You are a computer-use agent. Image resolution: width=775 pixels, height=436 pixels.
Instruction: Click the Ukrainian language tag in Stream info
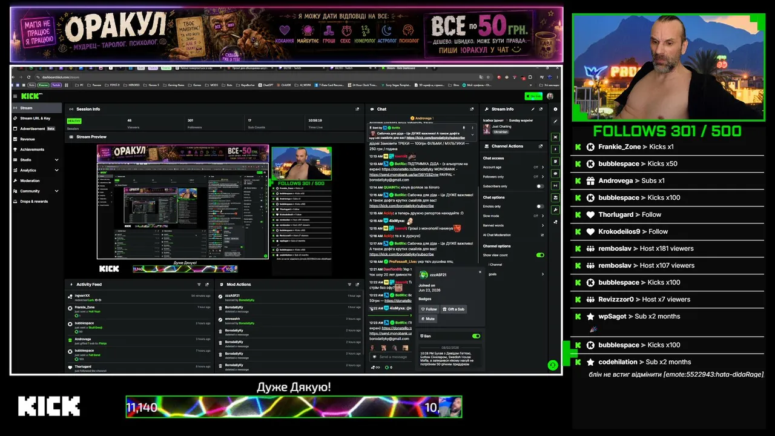501,131
